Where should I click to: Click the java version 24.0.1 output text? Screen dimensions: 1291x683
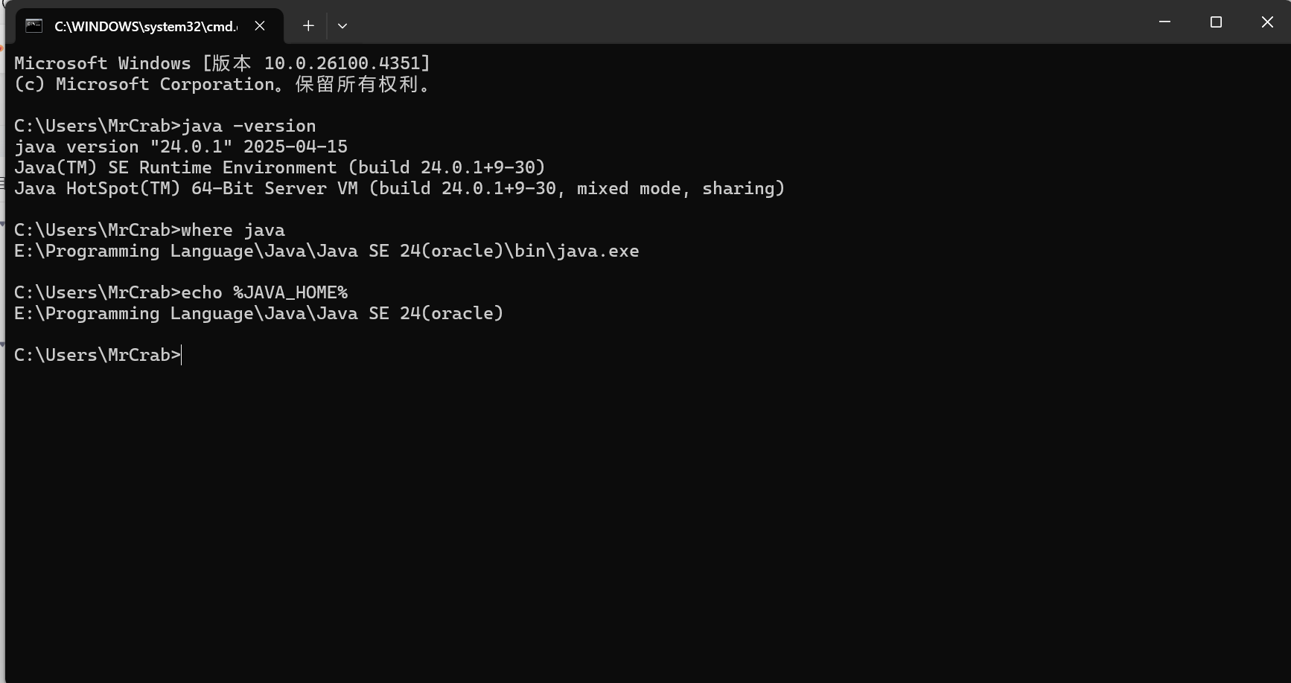click(x=179, y=147)
